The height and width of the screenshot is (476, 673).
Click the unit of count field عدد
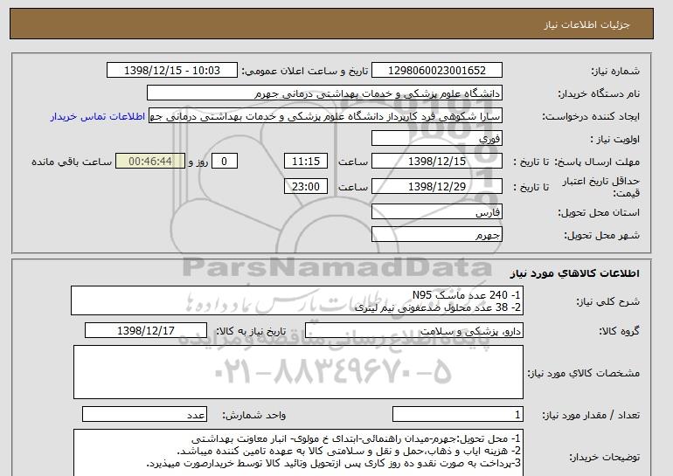(x=144, y=415)
